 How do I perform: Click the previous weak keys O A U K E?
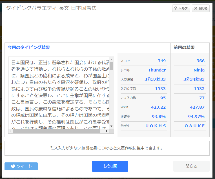click(195, 126)
